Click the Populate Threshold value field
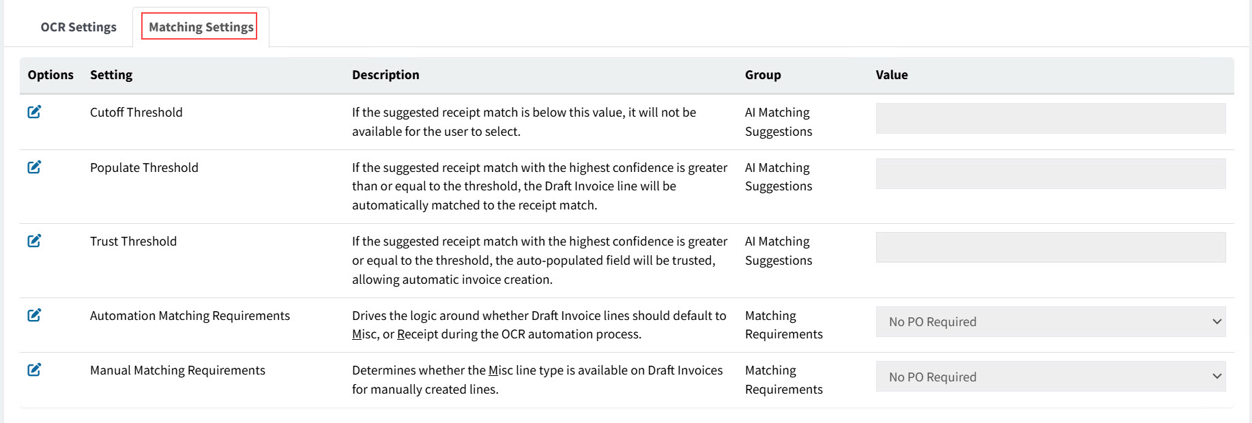Viewport: 1252px width, 423px height. coord(1051,173)
